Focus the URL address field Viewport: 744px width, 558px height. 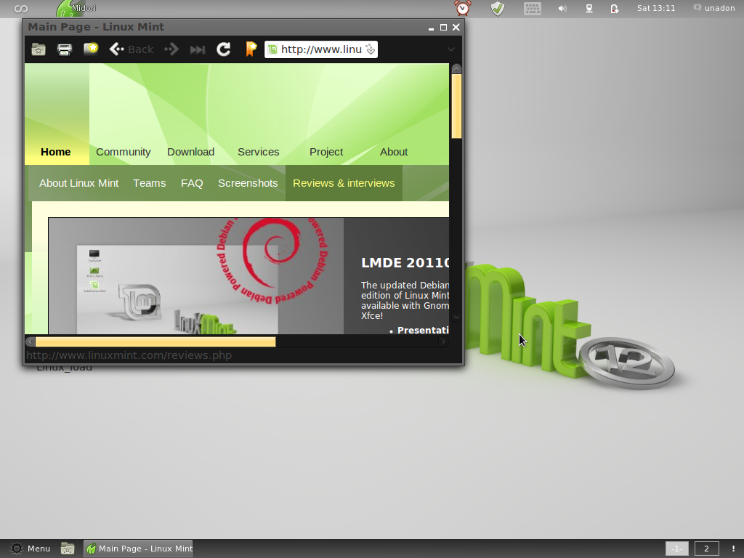point(320,49)
